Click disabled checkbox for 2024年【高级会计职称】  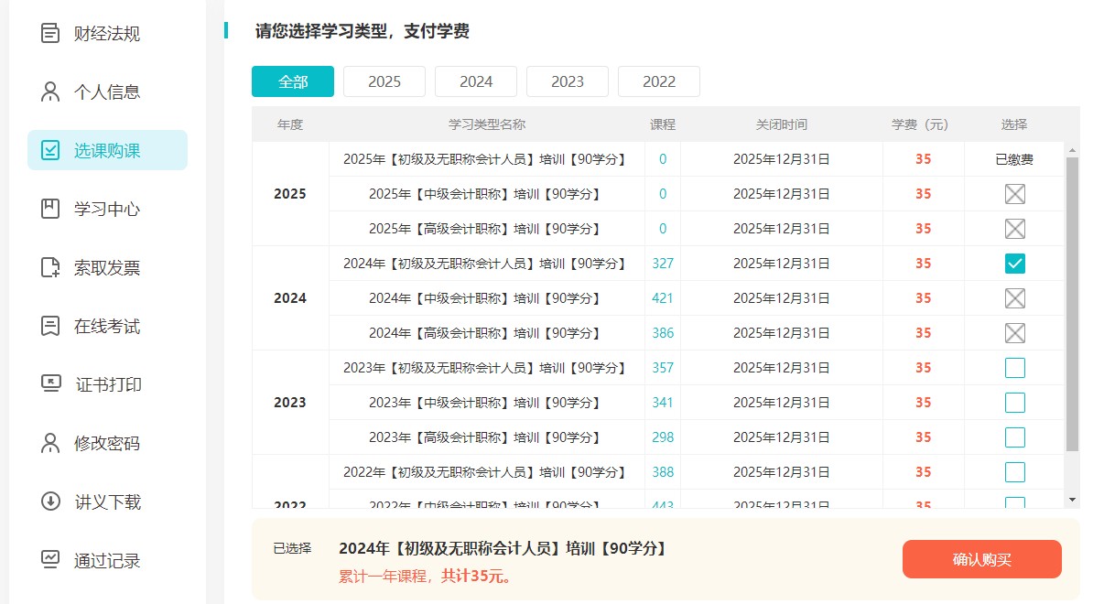1014,333
